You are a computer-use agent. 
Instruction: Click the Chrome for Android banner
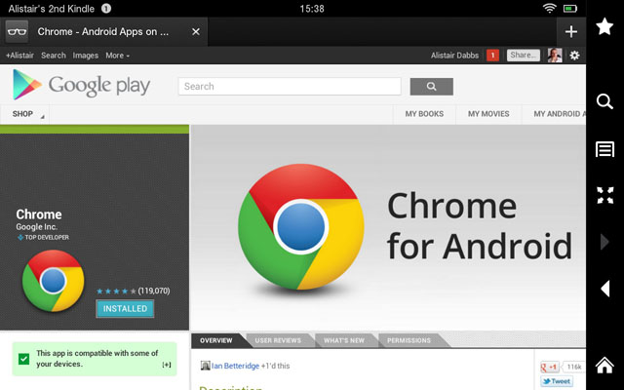coord(388,227)
